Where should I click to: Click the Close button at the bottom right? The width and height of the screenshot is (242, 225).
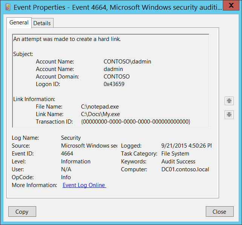(219, 211)
